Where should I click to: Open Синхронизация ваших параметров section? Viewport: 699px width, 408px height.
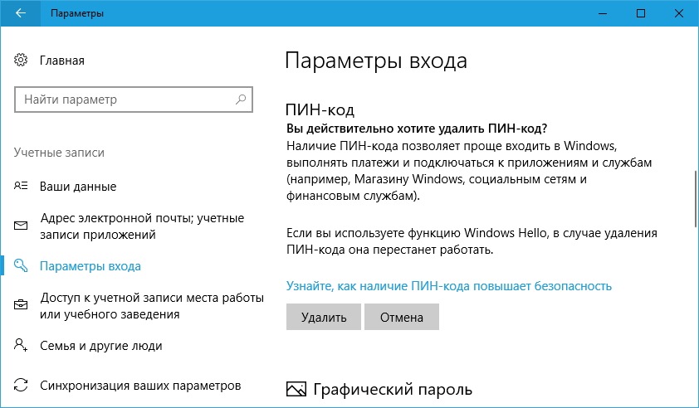click(x=140, y=386)
